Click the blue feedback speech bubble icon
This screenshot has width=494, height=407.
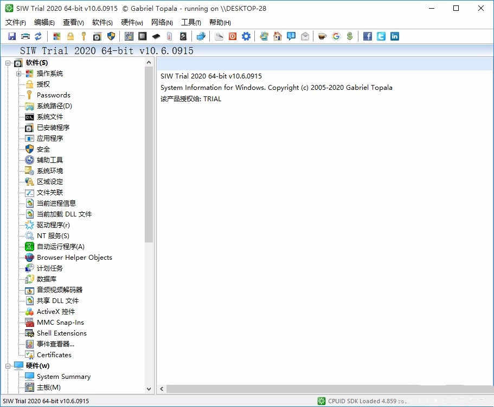click(x=291, y=36)
